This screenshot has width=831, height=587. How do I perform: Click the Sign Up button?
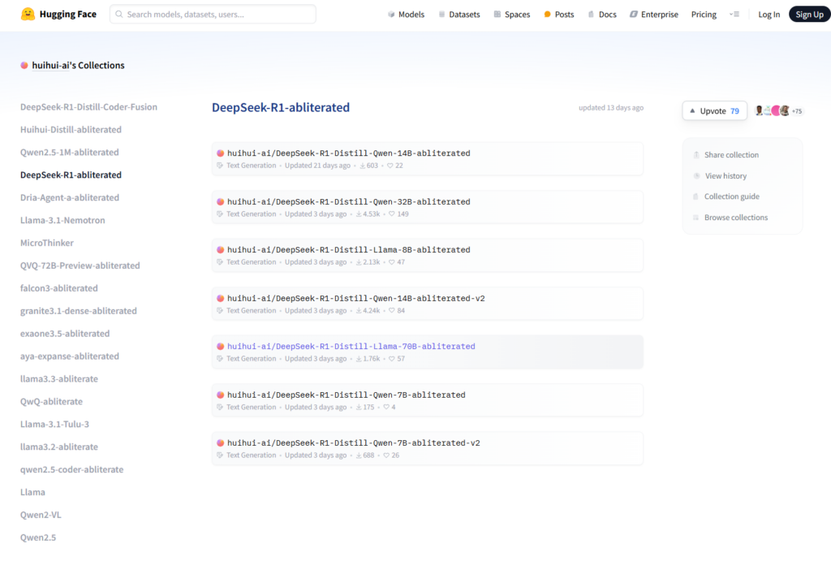click(809, 15)
